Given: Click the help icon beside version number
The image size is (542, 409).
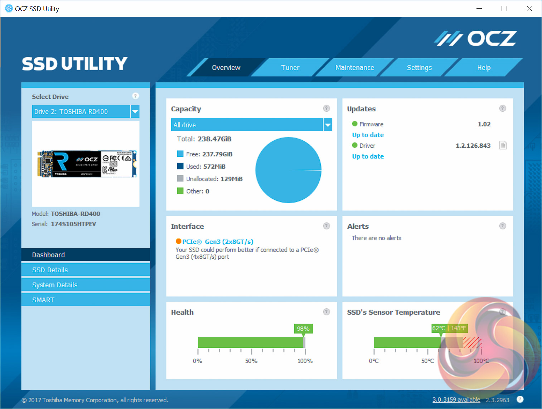Looking at the screenshot, I should tap(520, 399).
